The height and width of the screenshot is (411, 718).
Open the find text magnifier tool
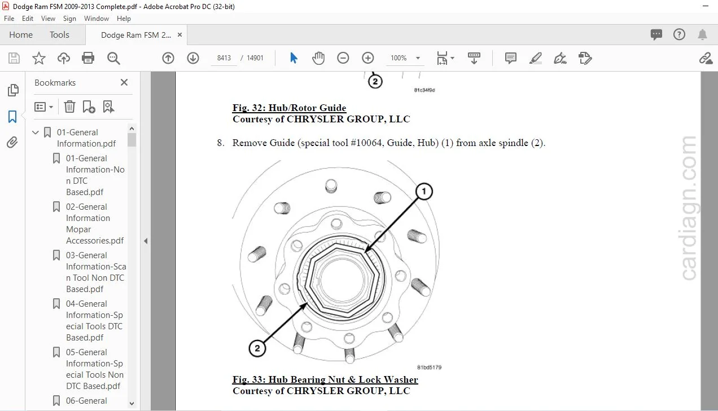113,58
